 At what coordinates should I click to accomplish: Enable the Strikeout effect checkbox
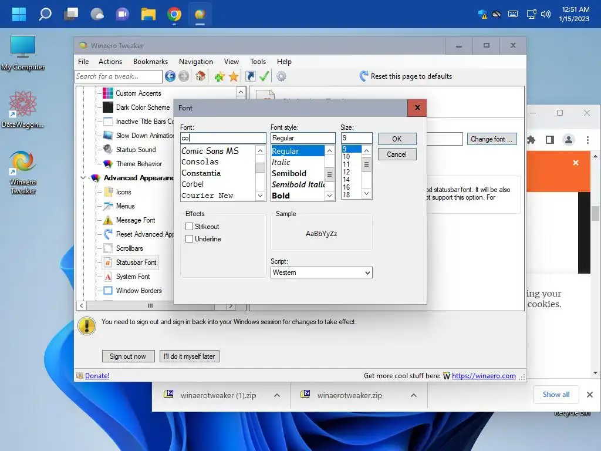coord(189,226)
